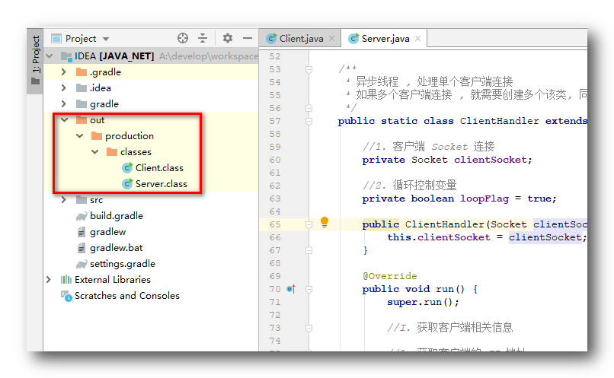Collapse the out folder

[65, 119]
